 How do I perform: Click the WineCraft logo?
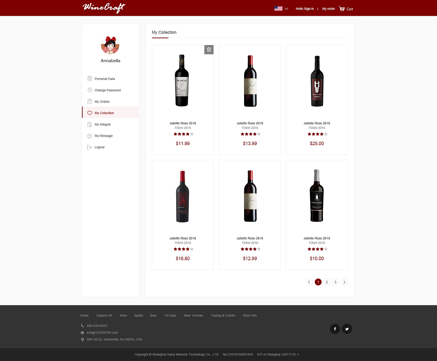(x=104, y=8)
